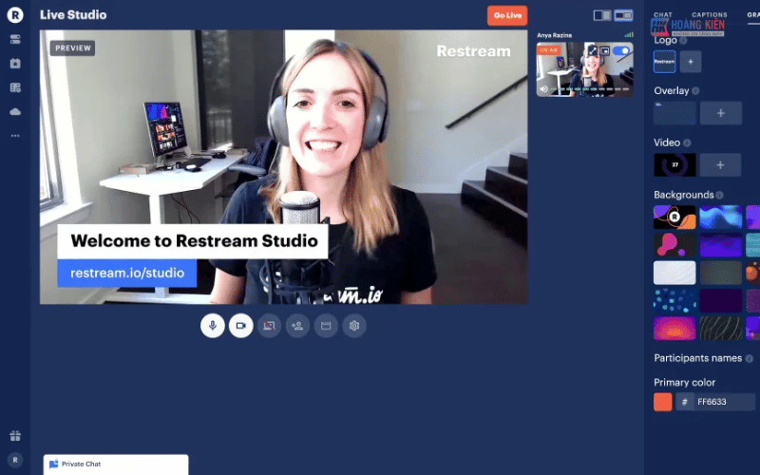Choose the deep purple solid background
760x475 pixels.
[721, 300]
